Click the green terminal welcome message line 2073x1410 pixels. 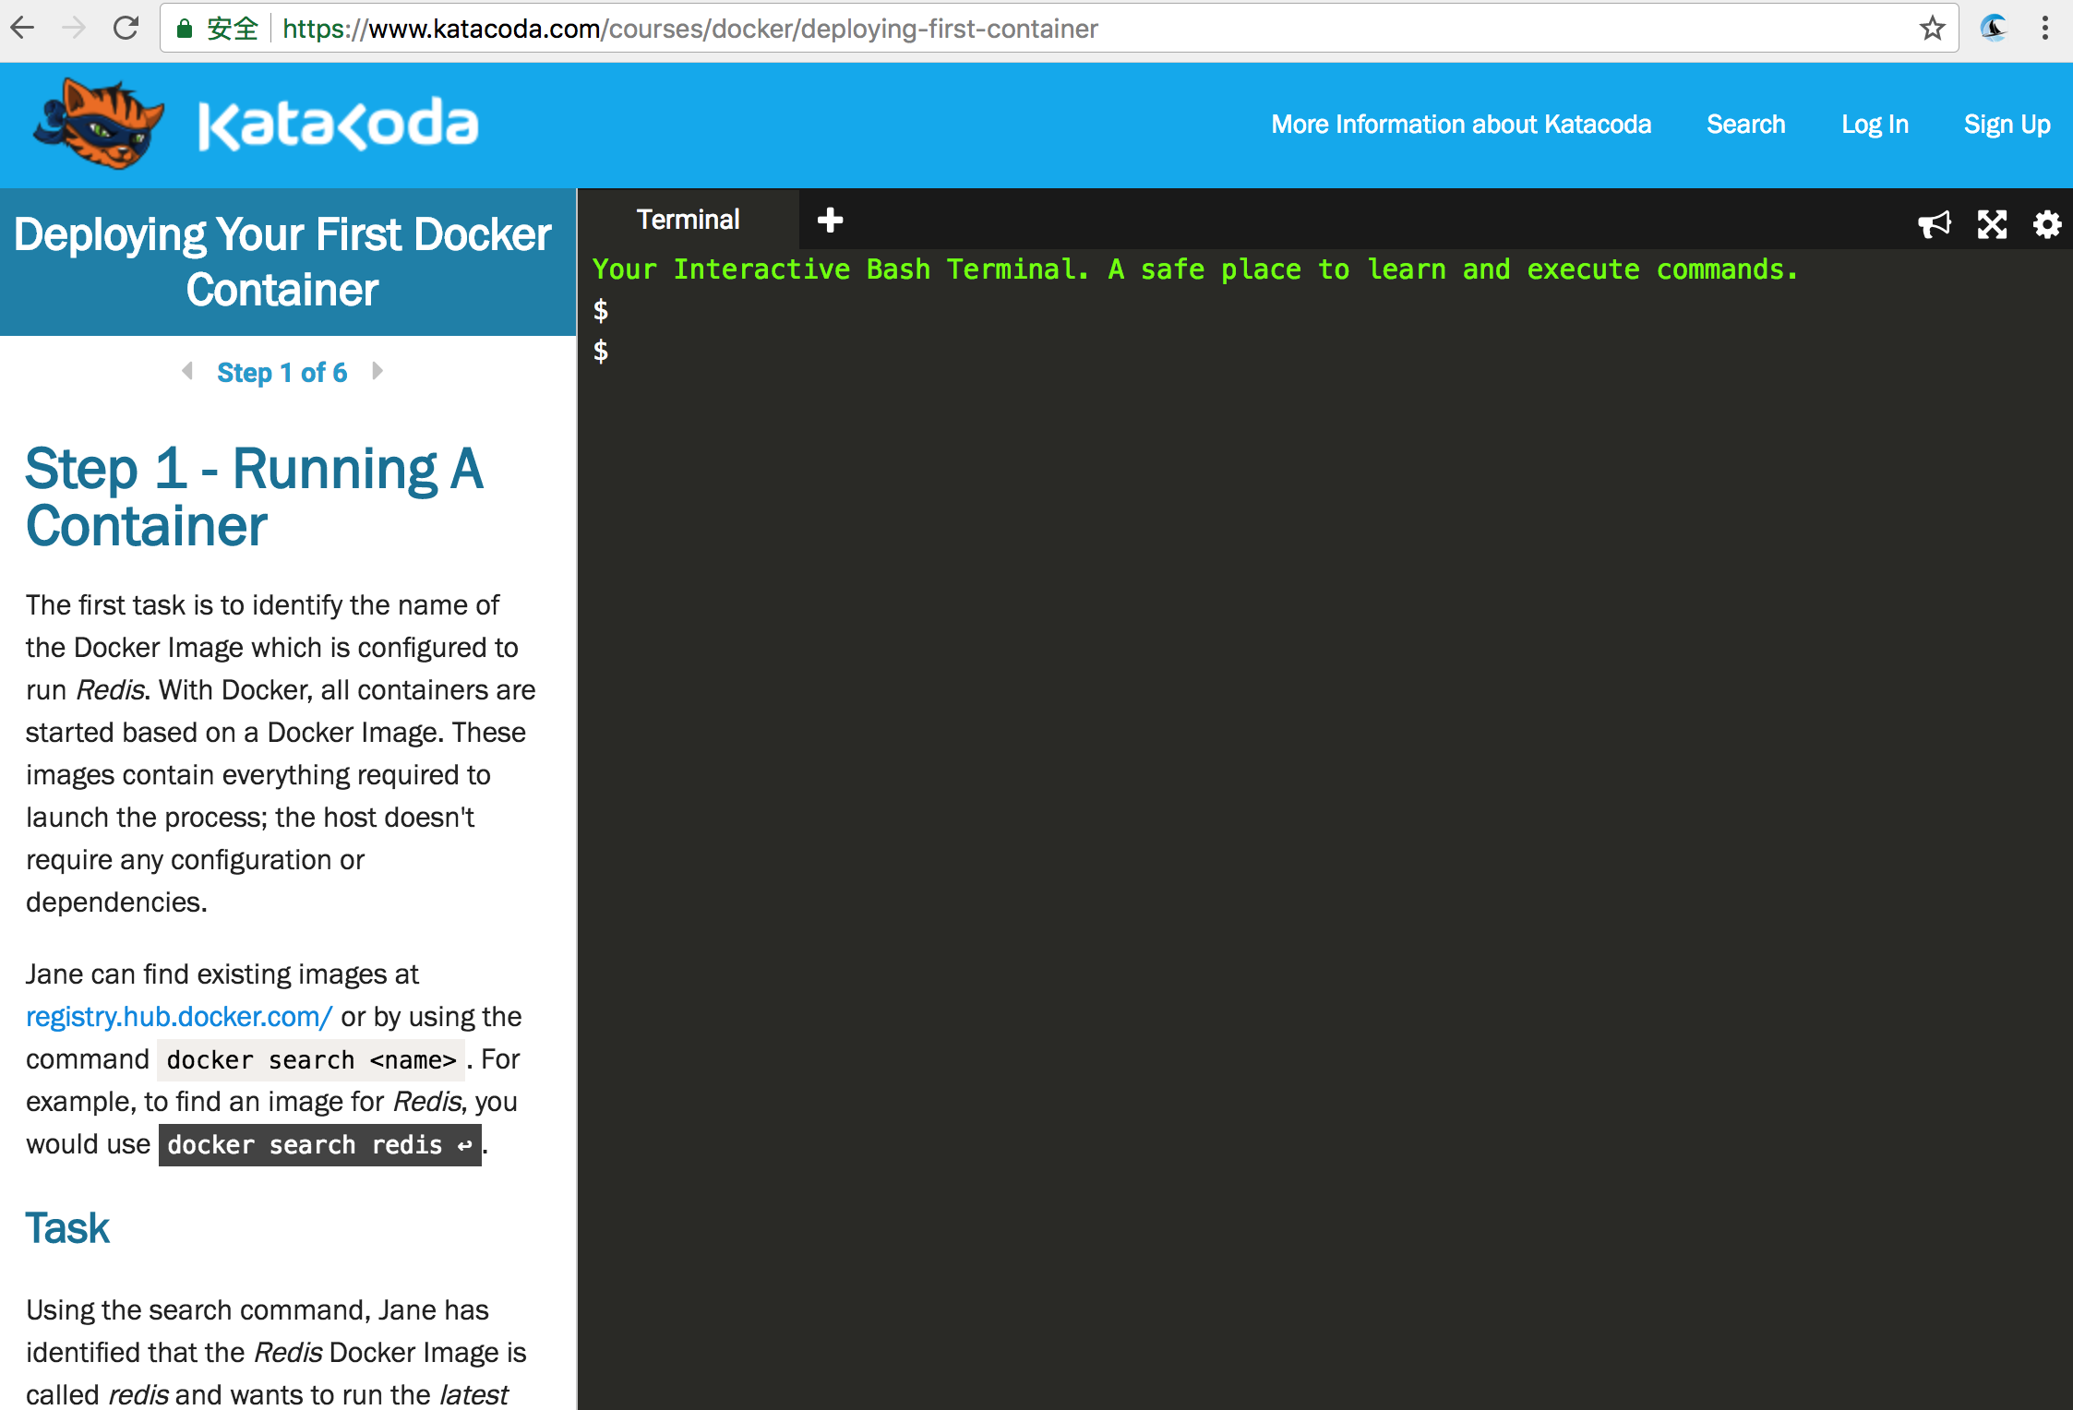pyautogui.click(x=1195, y=269)
